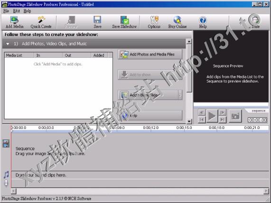Image resolution: width=271 pixels, height=203 pixels.
Task: Maximize the PhotoStage window
Action: 260,4
